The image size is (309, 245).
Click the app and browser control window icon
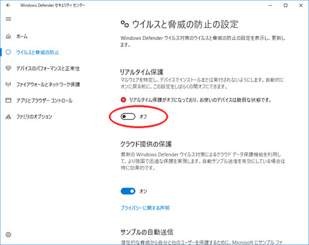point(8,101)
